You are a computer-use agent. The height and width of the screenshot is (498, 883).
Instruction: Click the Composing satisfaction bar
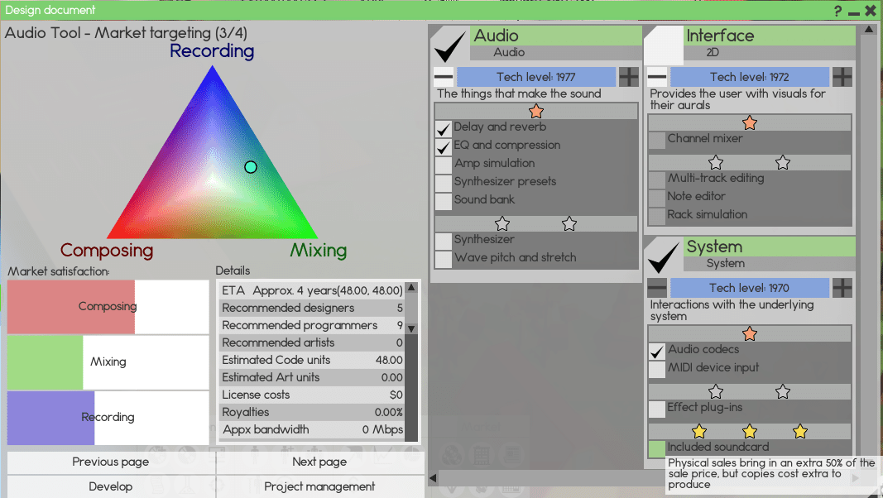coord(108,307)
